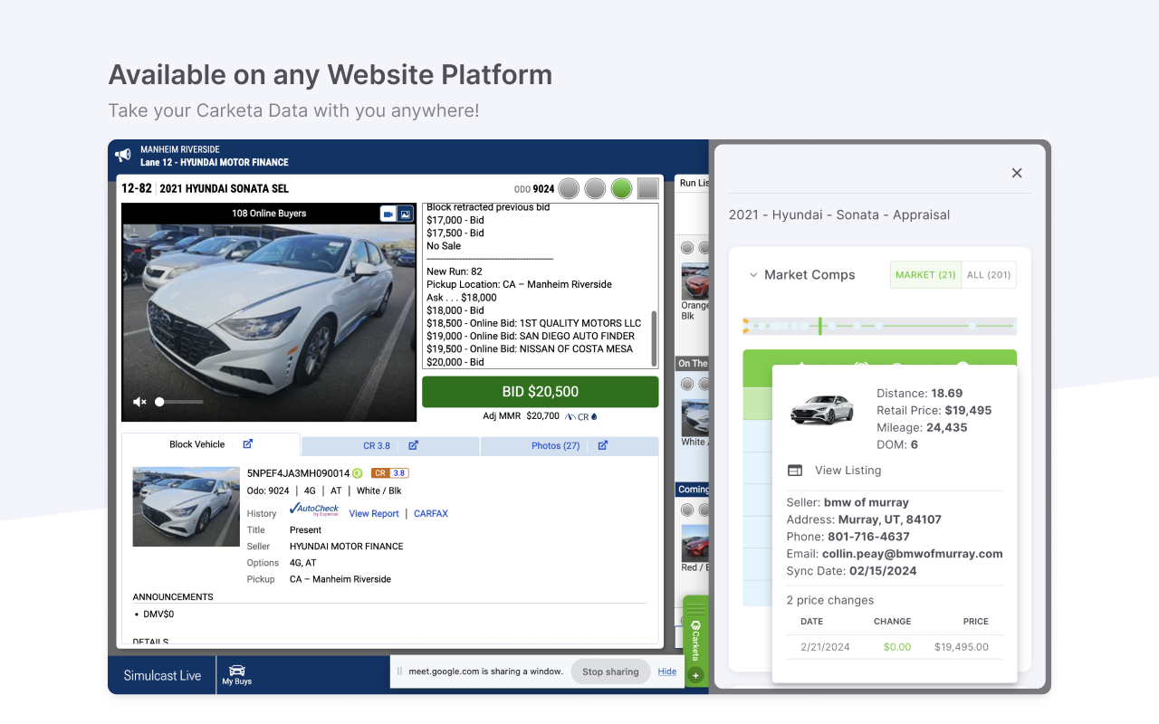Click the Carketa side tab
Viewport: 1159px width, 724px height.
point(695,640)
